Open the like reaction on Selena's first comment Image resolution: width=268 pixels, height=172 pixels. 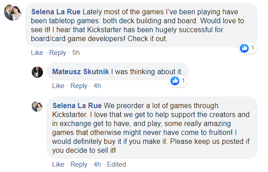click(x=244, y=48)
